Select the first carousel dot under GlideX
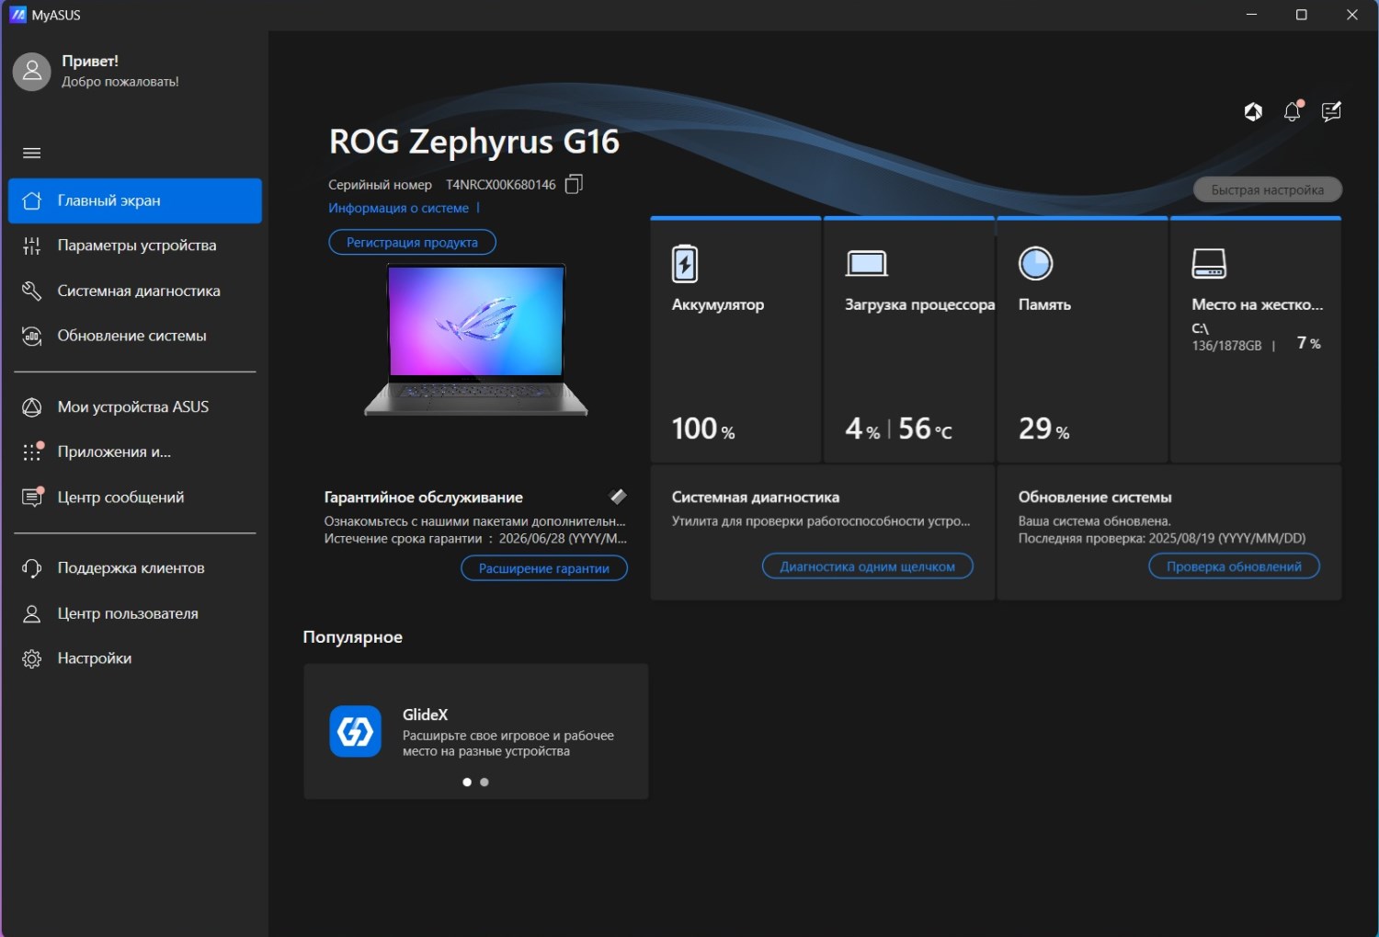 (467, 783)
